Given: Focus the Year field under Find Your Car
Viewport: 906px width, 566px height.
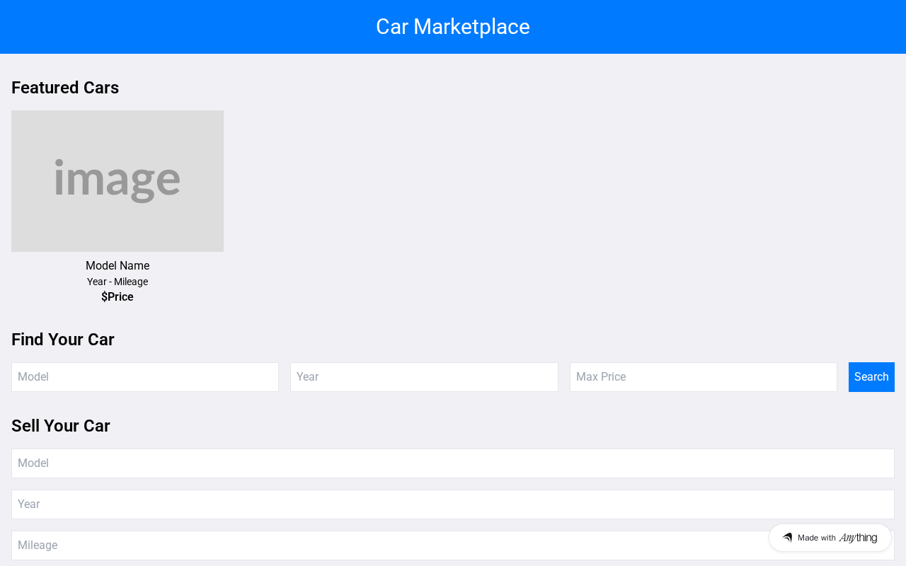Looking at the screenshot, I should pos(424,377).
